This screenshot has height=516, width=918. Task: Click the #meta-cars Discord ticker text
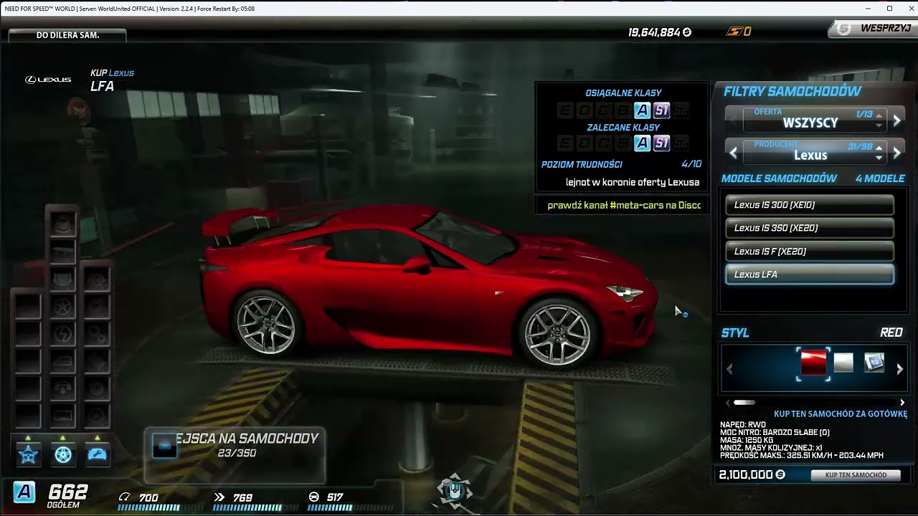point(624,205)
